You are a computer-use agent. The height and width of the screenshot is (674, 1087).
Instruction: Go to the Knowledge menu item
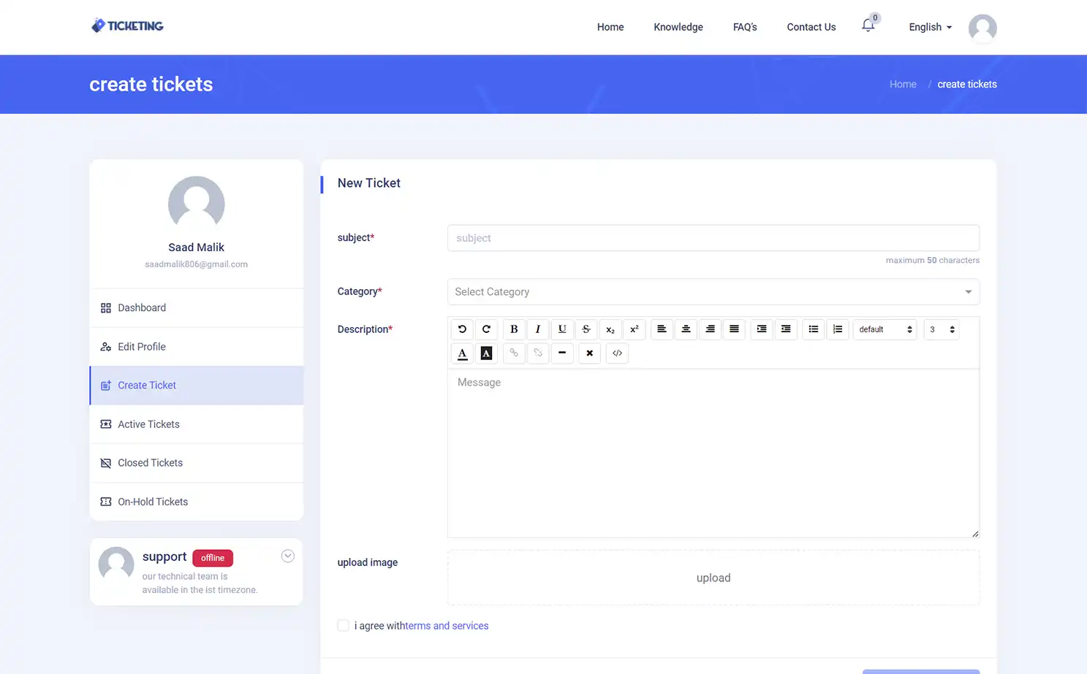678,27
